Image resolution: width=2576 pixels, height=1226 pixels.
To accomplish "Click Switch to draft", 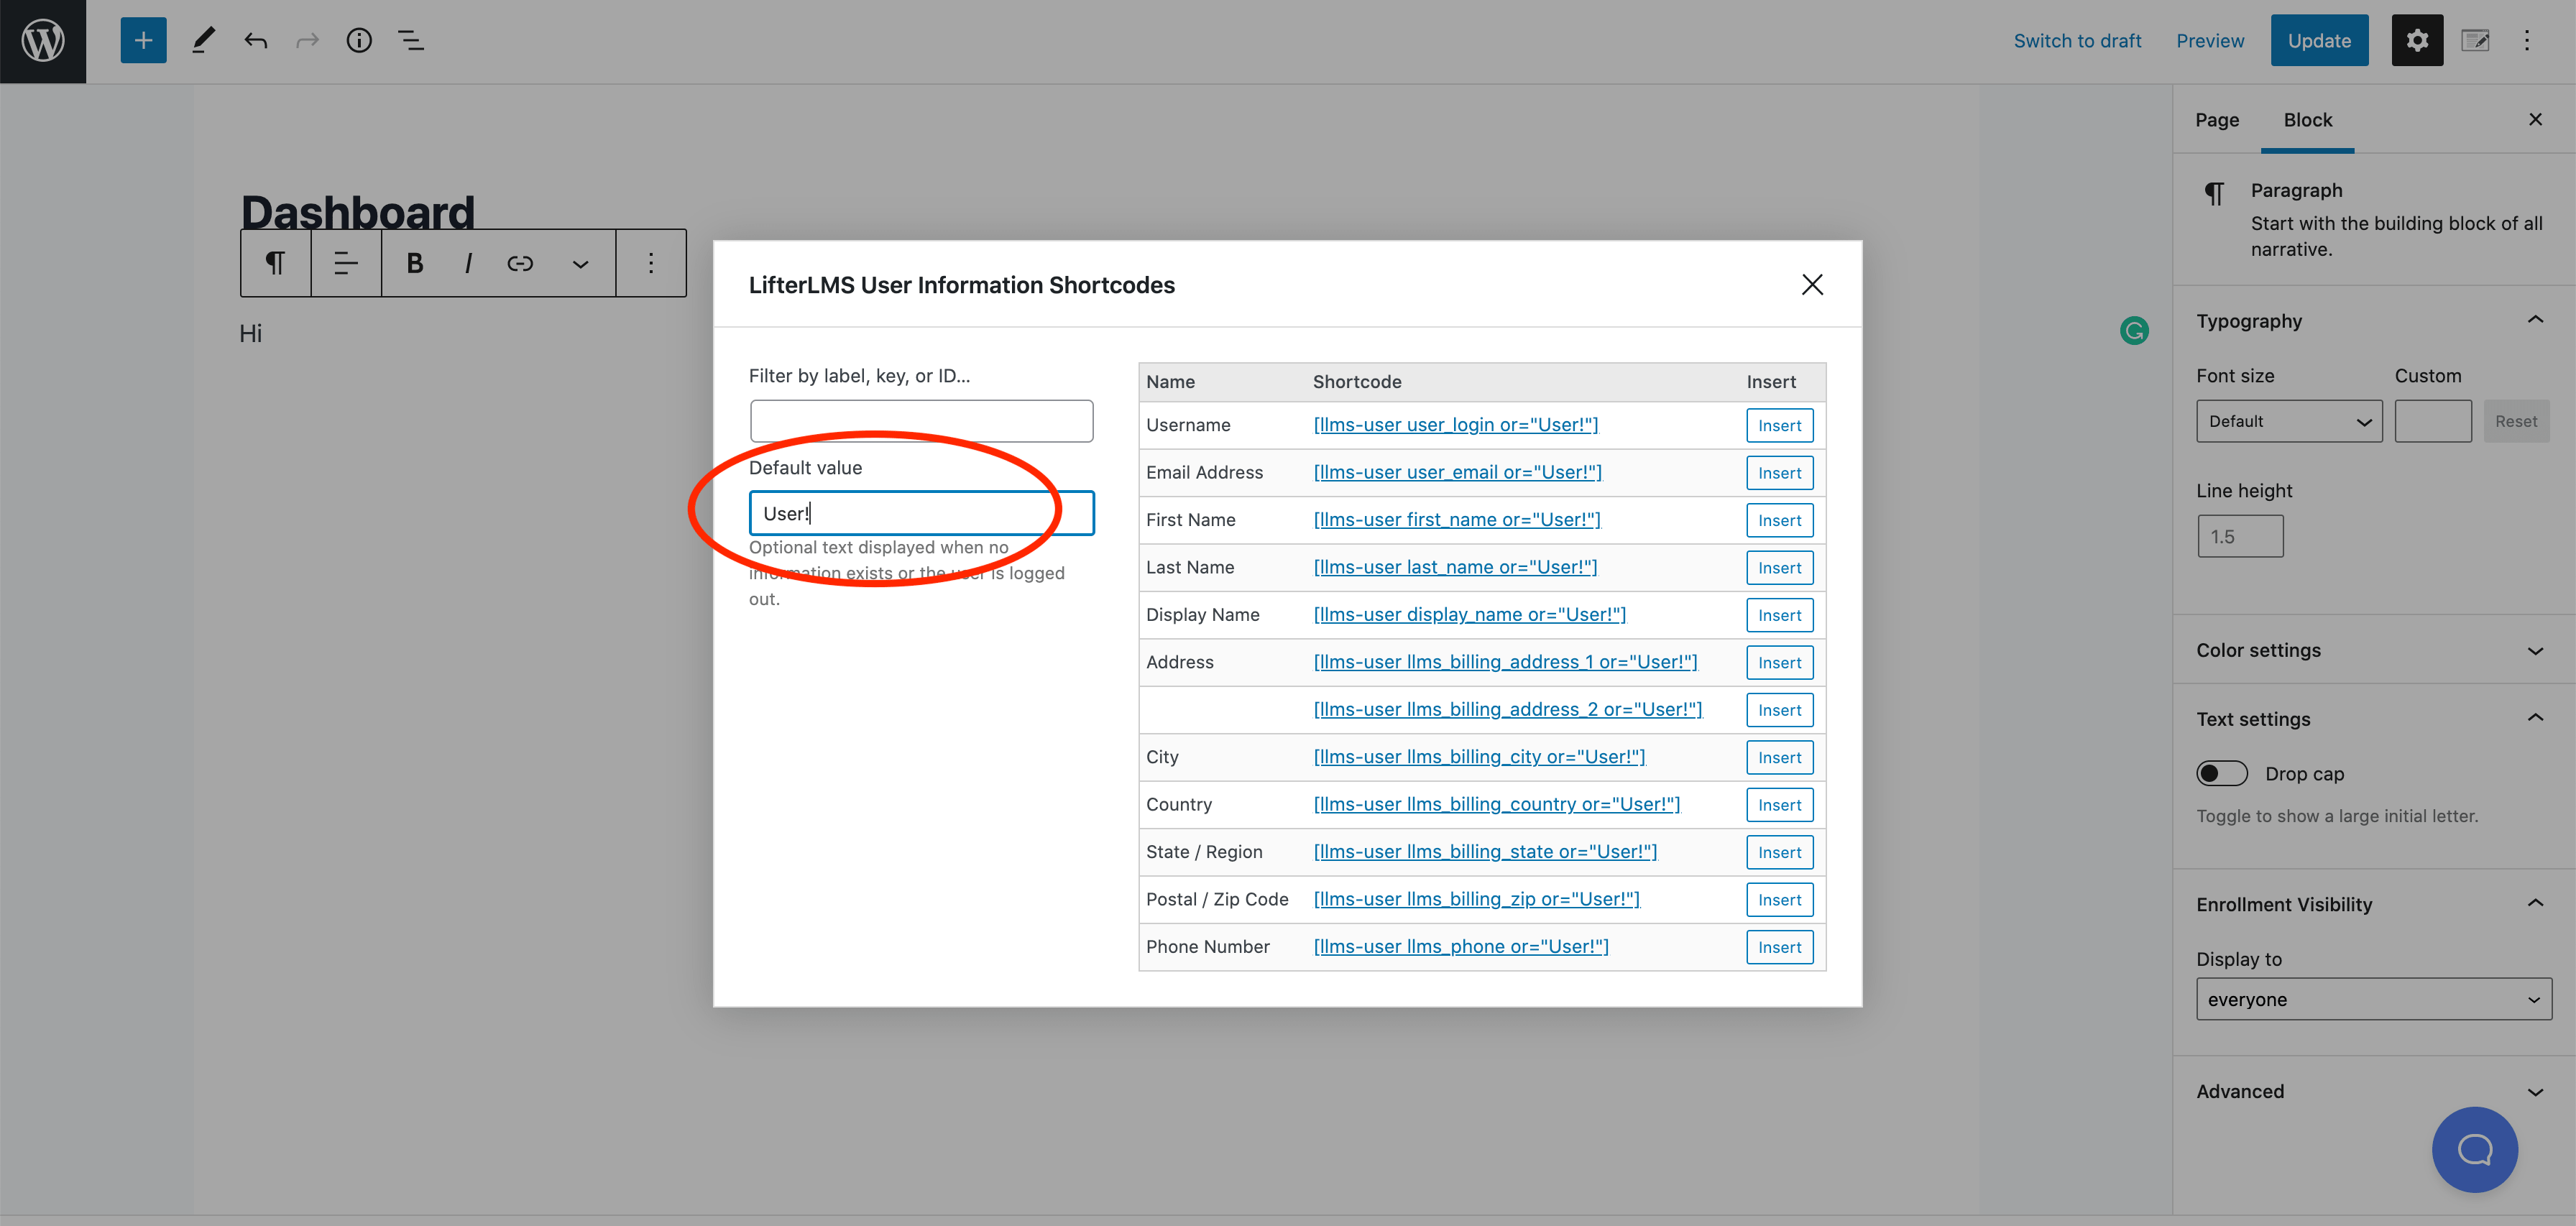I will pyautogui.click(x=2077, y=41).
